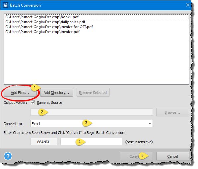Select Book1.pdf in the file list
The width and height of the screenshot is (198, 169).
coord(97,17)
